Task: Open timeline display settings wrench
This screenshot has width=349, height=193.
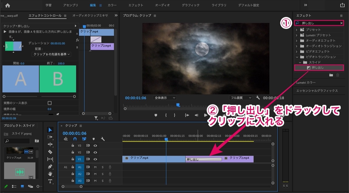Action: point(103,139)
